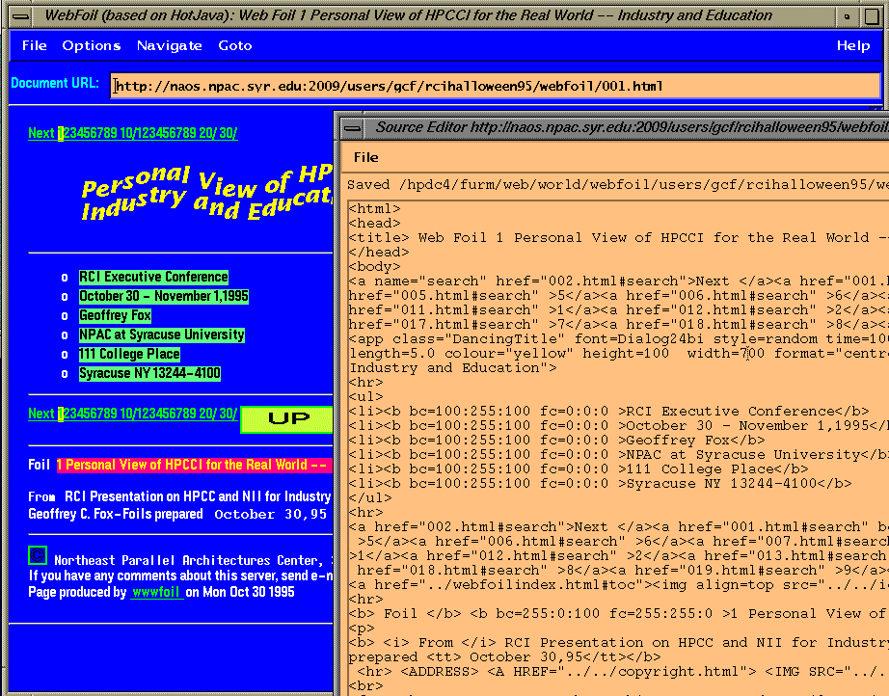This screenshot has width=889, height=696.
Task: Click the yellow UP button
Action: click(x=287, y=418)
